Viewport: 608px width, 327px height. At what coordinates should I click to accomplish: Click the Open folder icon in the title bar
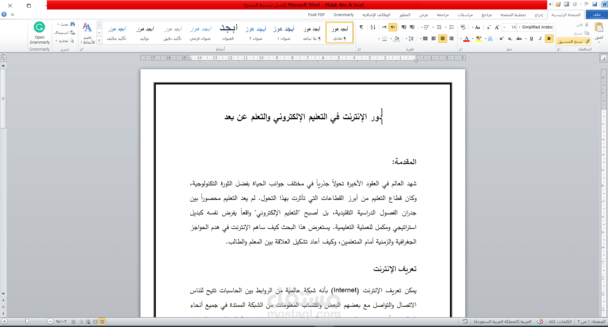point(558,4)
